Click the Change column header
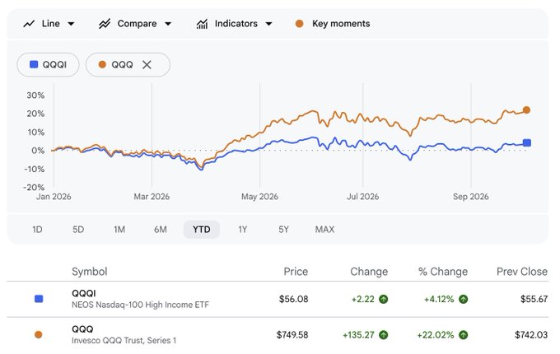The image size is (560, 354). (369, 272)
